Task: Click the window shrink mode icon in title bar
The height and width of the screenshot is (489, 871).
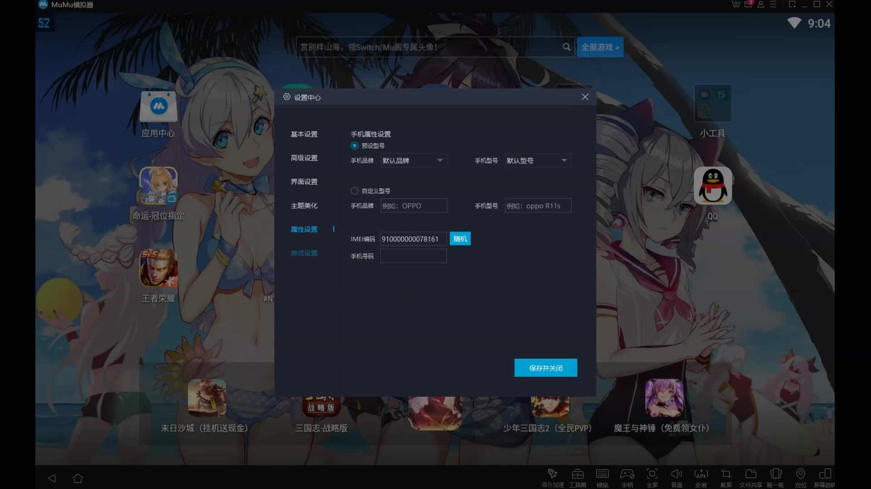Action: pyautogui.click(x=792, y=4)
